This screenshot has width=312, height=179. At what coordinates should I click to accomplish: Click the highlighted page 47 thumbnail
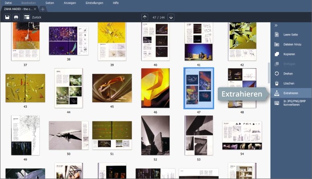tap(198, 88)
